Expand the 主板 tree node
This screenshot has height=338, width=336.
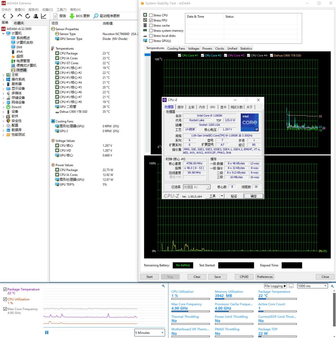[x=3, y=75]
